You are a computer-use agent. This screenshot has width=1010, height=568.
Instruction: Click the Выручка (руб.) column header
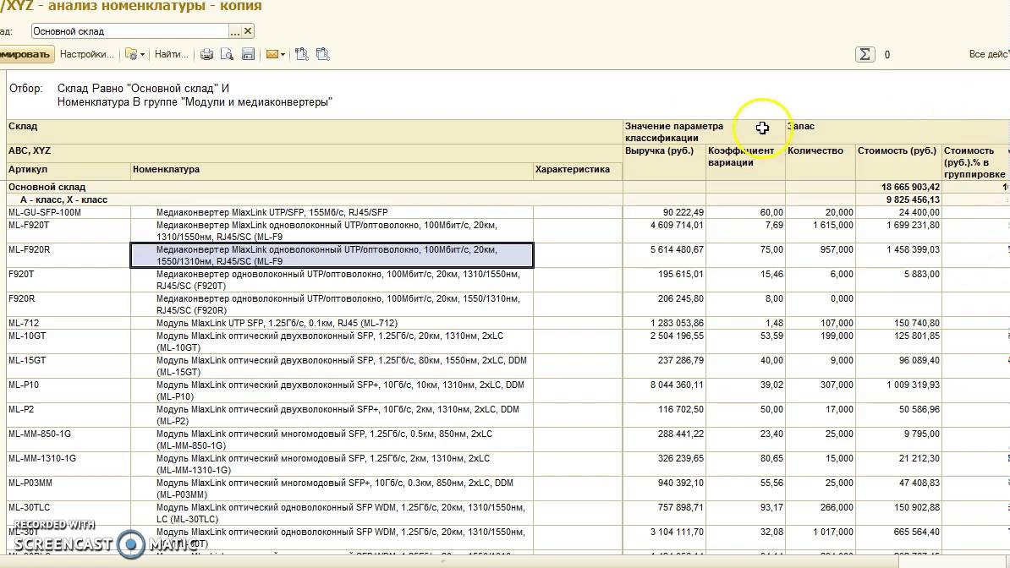(664, 161)
